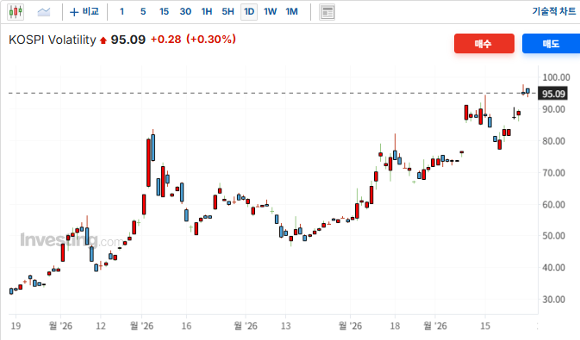Viewport: 580px width, 340px height.
Task: Select the 5H interval
Action: click(228, 12)
